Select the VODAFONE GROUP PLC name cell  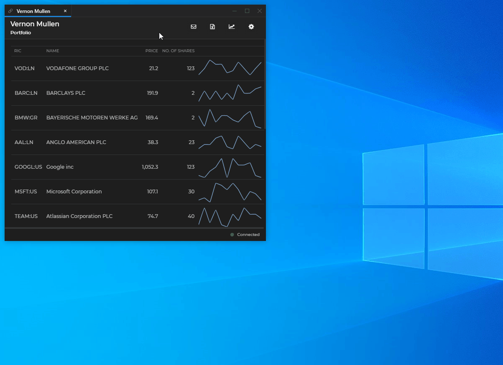click(x=77, y=68)
